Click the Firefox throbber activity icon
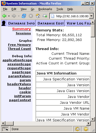The height and width of the screenshot is (133, 96). (91, 9)
